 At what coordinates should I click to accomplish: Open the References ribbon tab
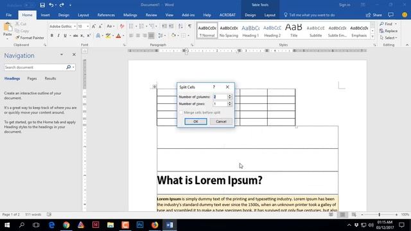(106, 15)
